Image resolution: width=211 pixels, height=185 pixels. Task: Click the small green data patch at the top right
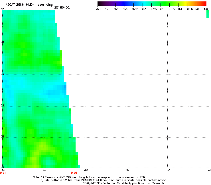tap(208, 14)
